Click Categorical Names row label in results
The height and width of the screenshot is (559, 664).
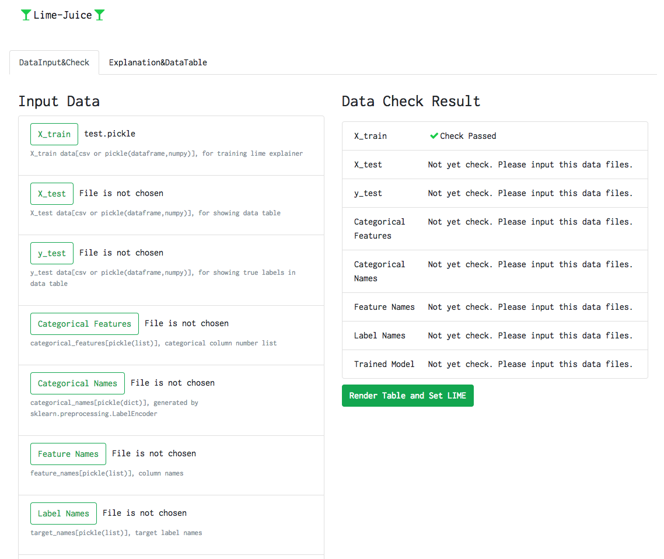[x=380, y=271]
